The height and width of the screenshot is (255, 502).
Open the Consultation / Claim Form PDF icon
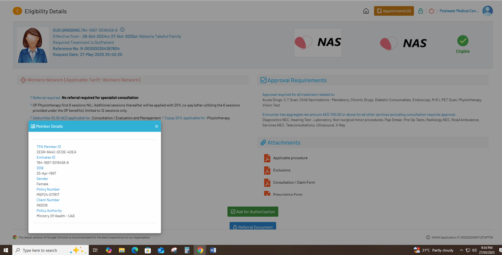pyautogui.click(x=267, y=183)
